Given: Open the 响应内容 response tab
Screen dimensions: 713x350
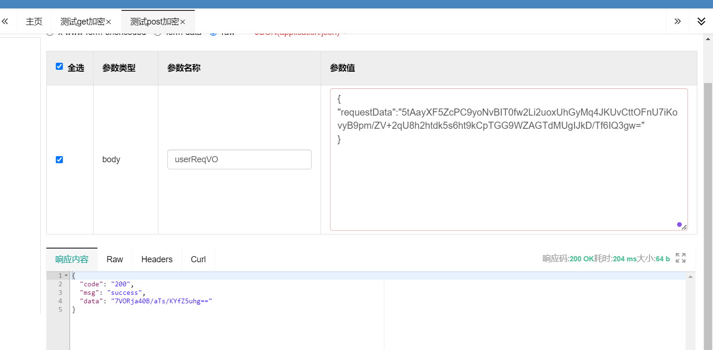Looking at the screenshot, I should pyautogui.click(x=72, y=259).
